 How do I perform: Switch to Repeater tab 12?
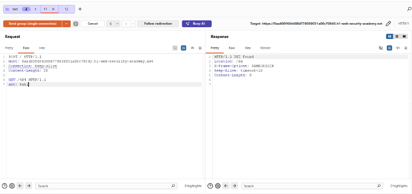(66, 9)
